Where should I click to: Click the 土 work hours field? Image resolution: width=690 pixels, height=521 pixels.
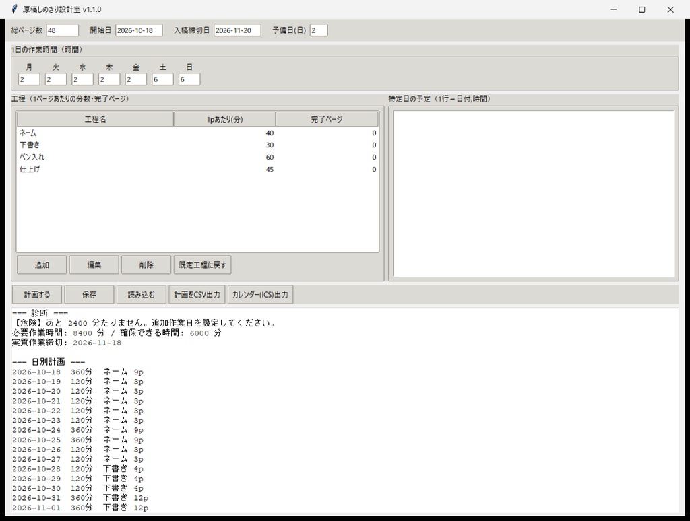[x=162, y=79]
